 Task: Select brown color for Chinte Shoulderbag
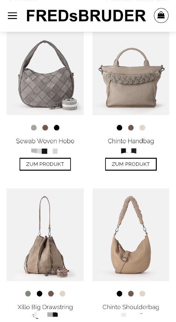(x=131, y=294)
